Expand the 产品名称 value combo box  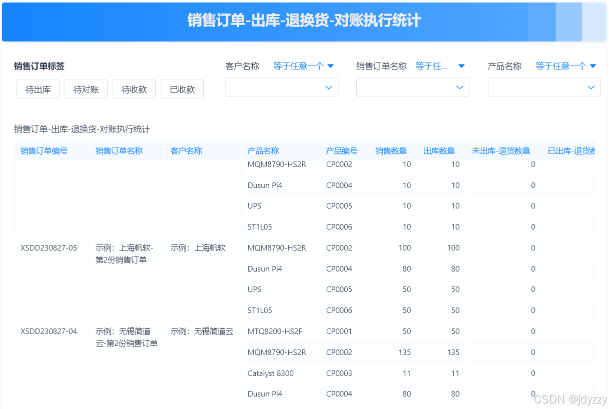[544, 87]
